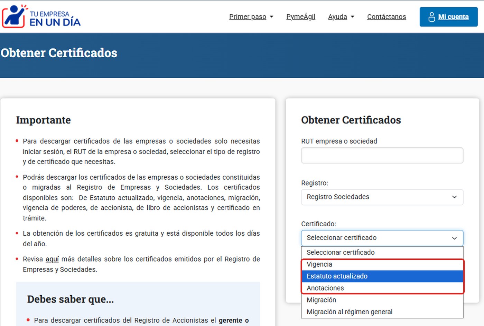
Task: Follow the aquí link for certificate details
Action: coord(52,259)
